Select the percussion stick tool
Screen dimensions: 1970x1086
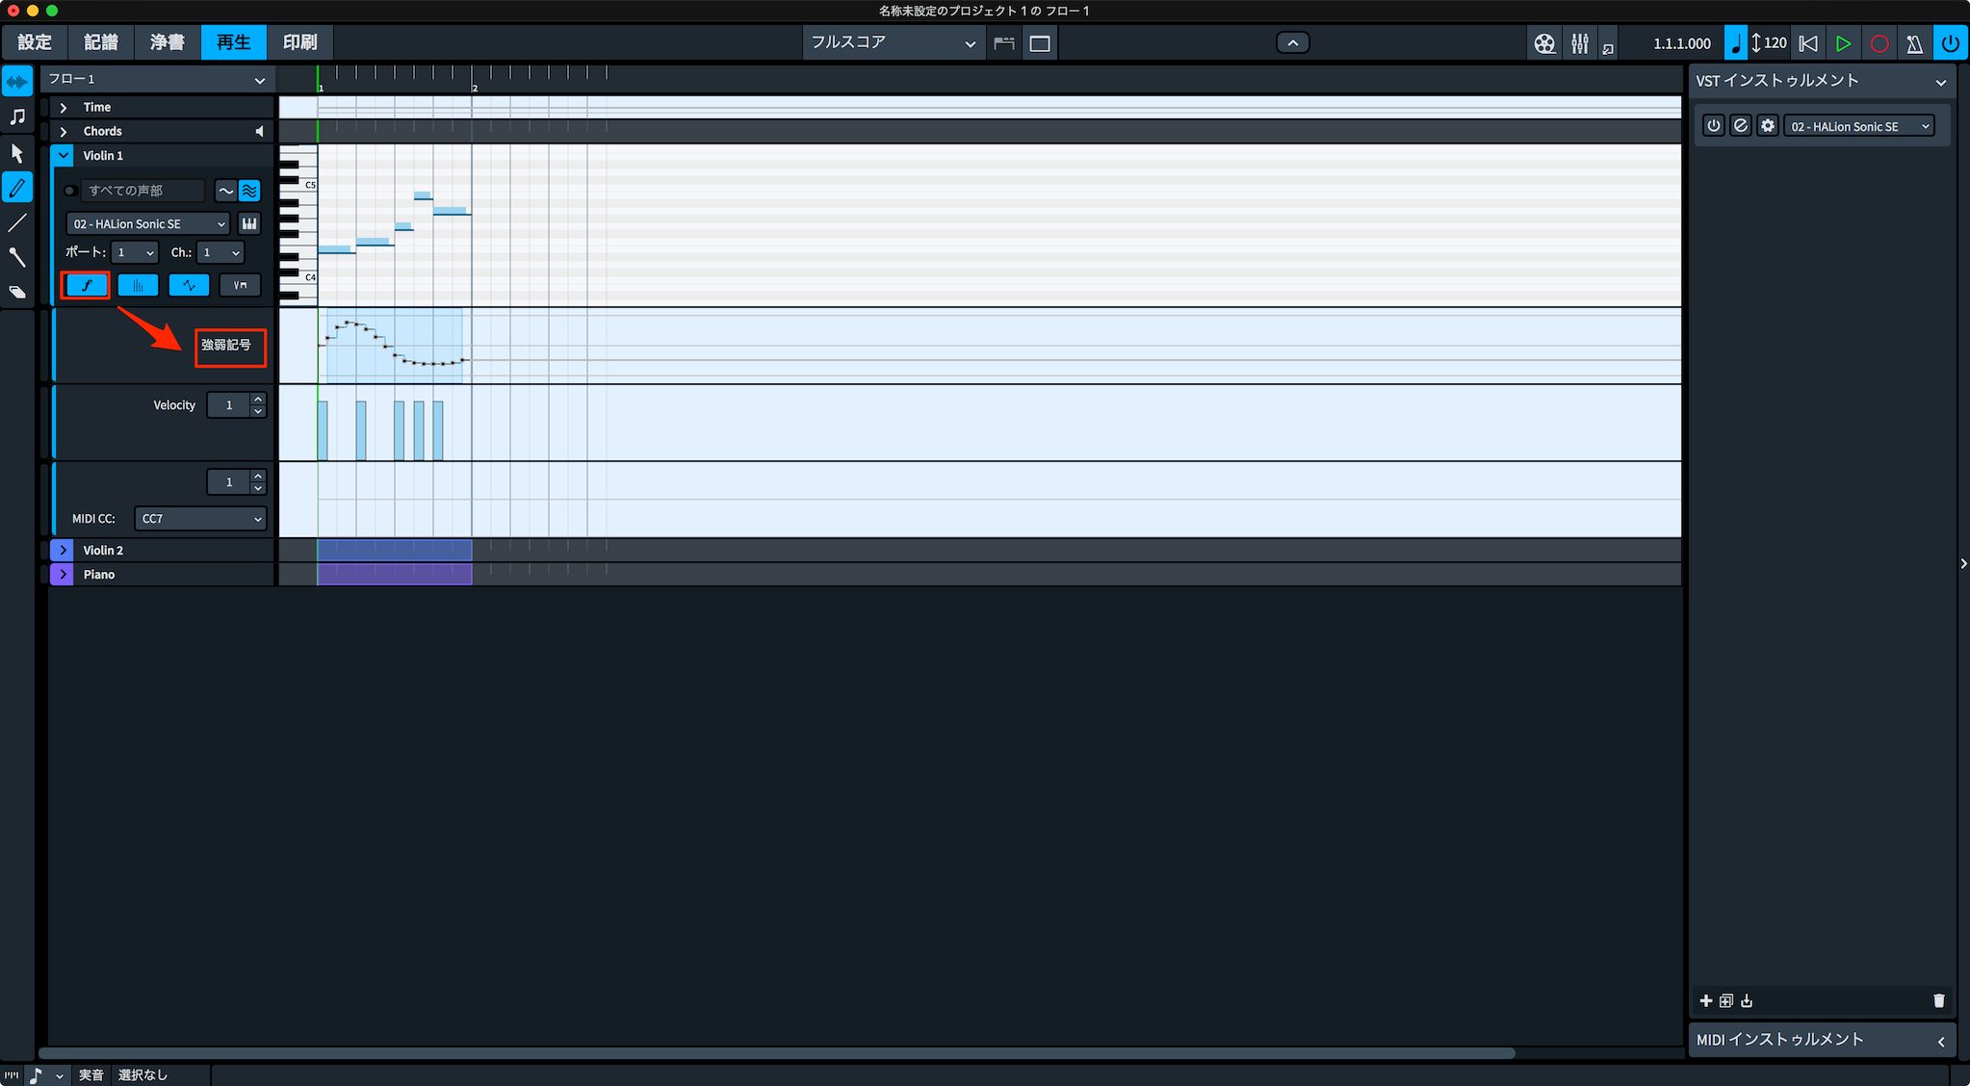tap(17, 257)
